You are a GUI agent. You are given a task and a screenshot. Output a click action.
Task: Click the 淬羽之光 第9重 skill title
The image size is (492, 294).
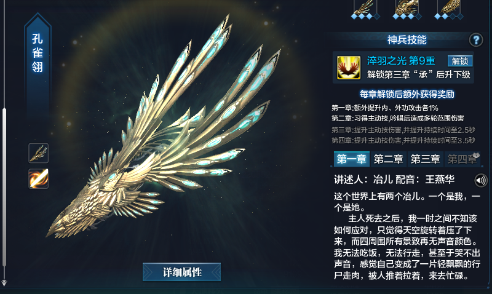[401, 61]
